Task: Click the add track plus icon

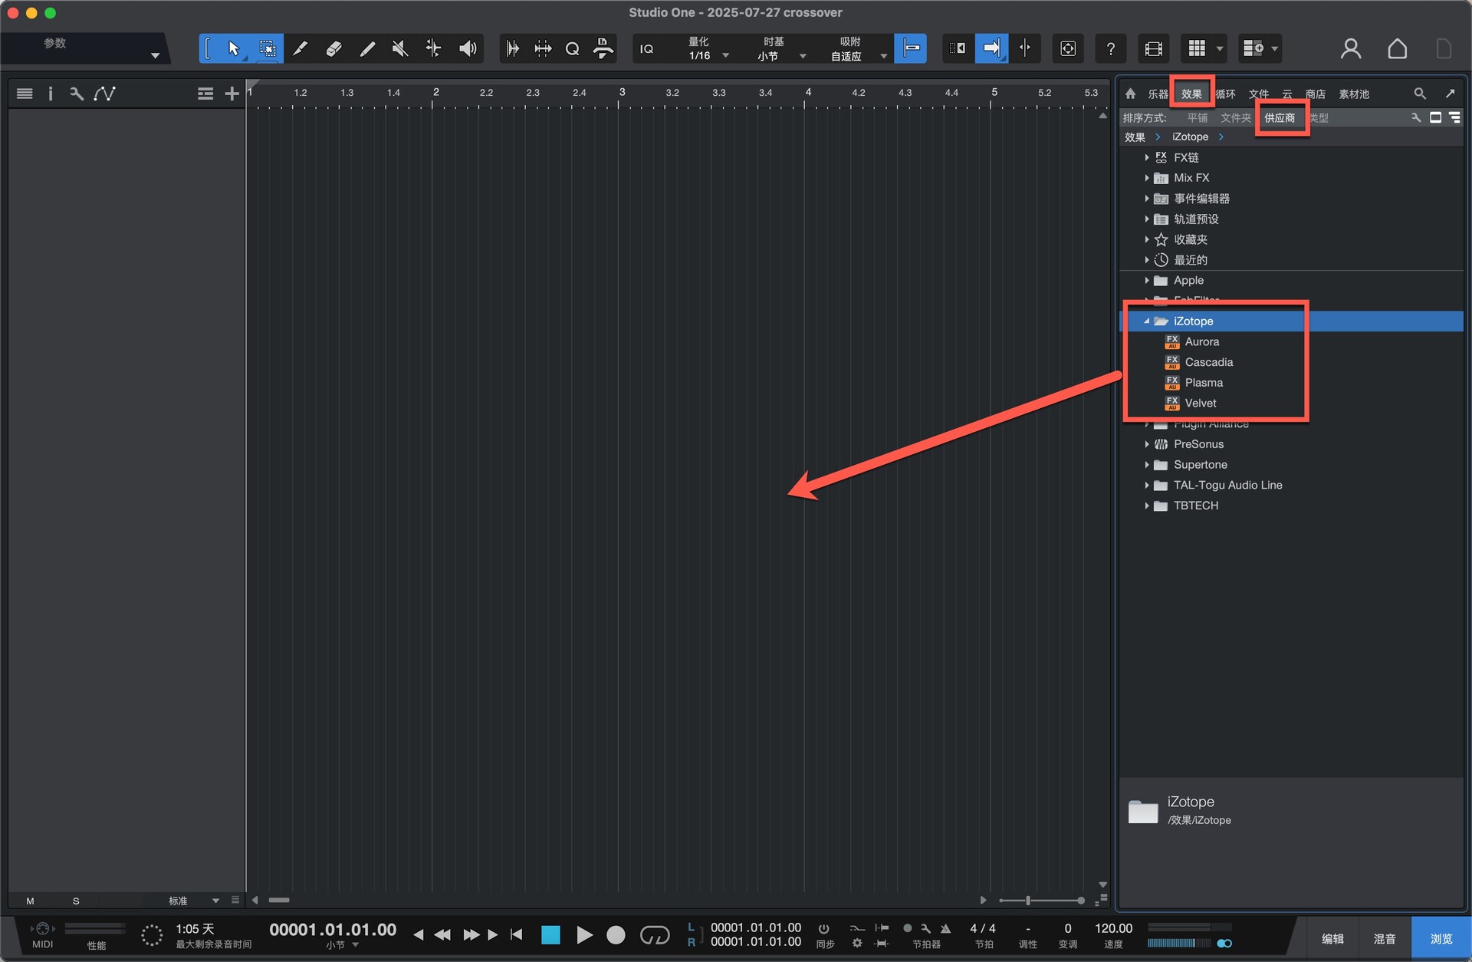Action: 232,94
